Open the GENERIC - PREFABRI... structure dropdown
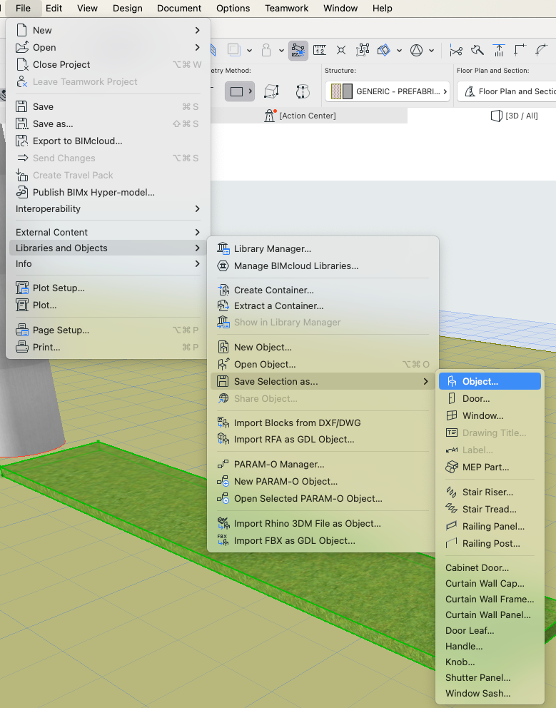This screenshot has height=708, width=556. pos(388,91)
